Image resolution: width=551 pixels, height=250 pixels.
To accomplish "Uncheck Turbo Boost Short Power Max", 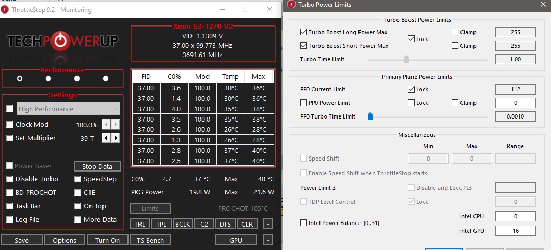I will [x=304, y=46].
